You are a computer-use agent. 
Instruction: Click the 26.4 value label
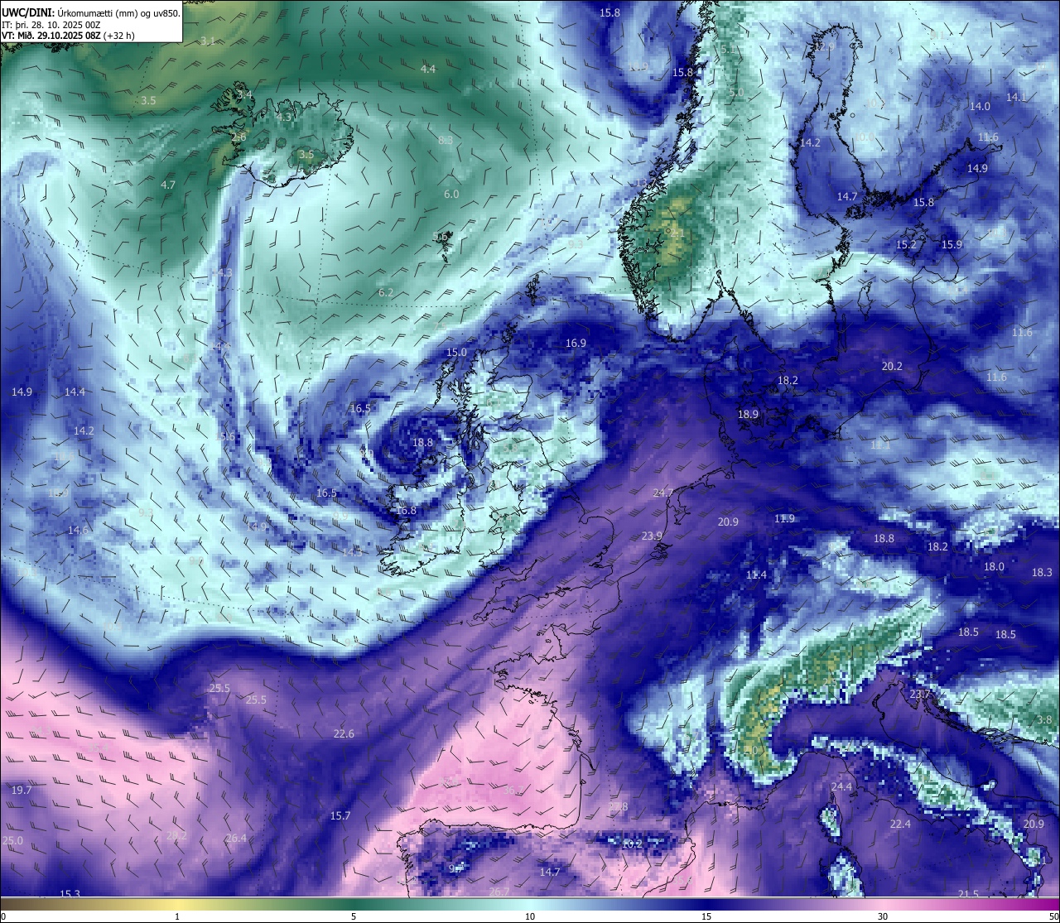[236, 838]
